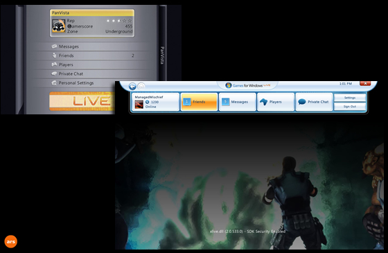Select the ManagedMischief profile card
Screen dimensions: 388x253
[155, 102]
